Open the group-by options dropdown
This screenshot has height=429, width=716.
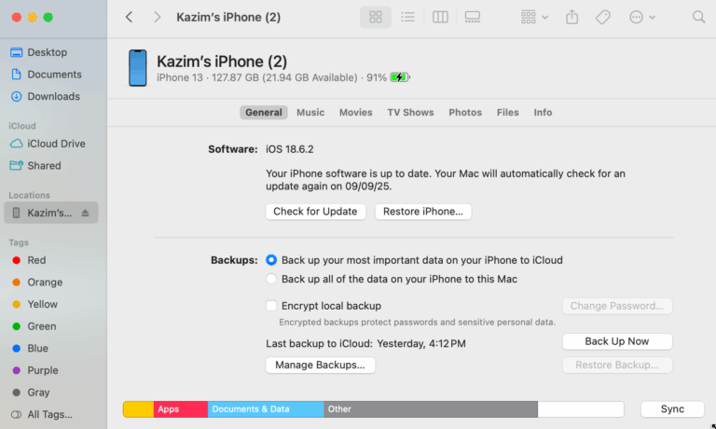tap(534, 18)
